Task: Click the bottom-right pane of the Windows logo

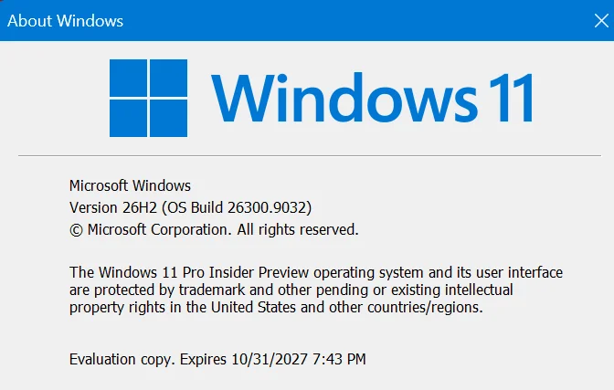Action: (168, 118)
